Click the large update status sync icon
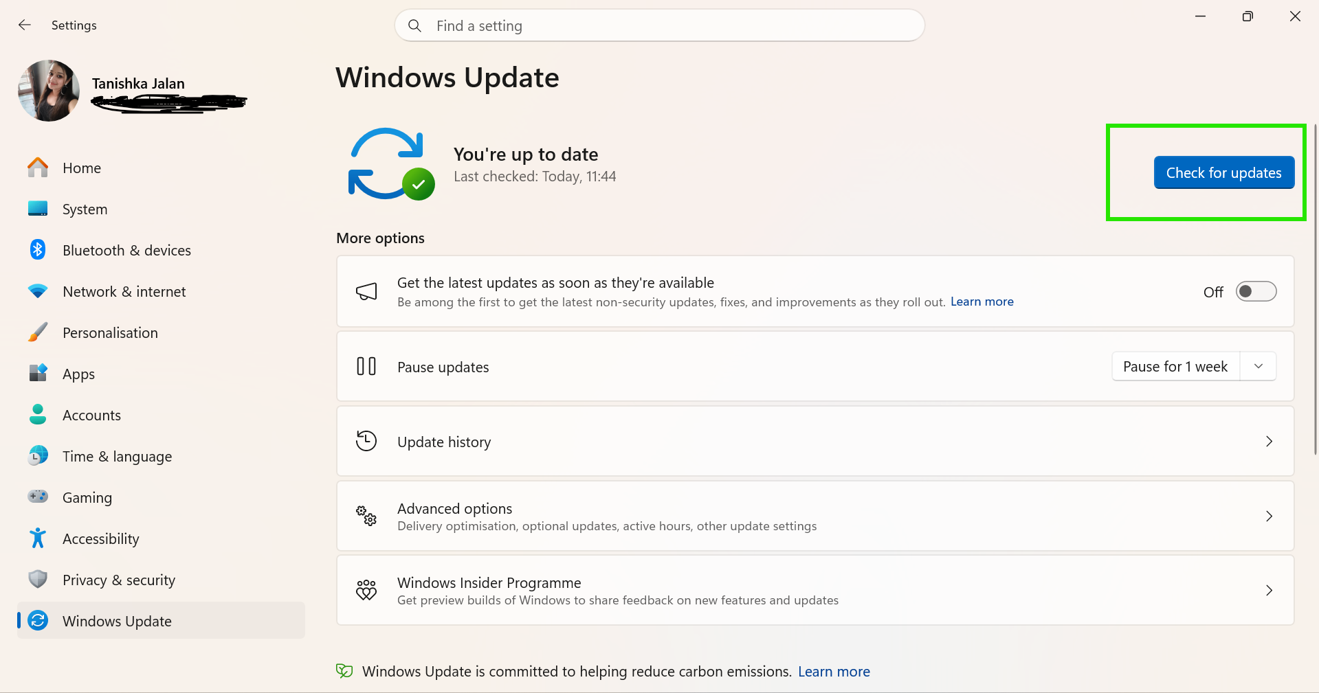The height and width of the screenshot is (693, 1319). [391, 164]
